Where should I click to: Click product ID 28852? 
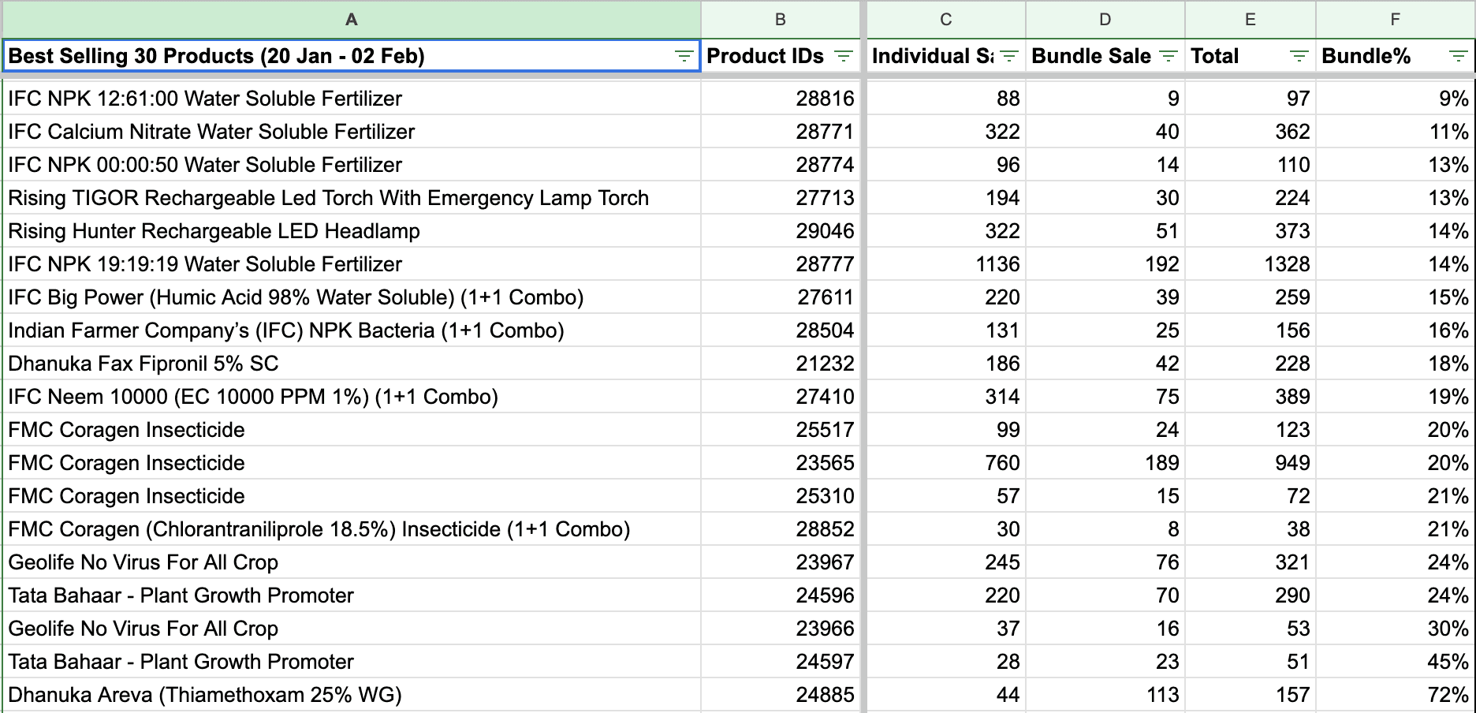(781, 529)
